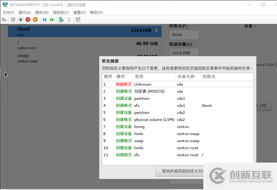Image resolution: width=277 pixels, height=190 pixels.
Task: Create a checkpoint using toolbar icon
Action: click(x=61, y=20)
